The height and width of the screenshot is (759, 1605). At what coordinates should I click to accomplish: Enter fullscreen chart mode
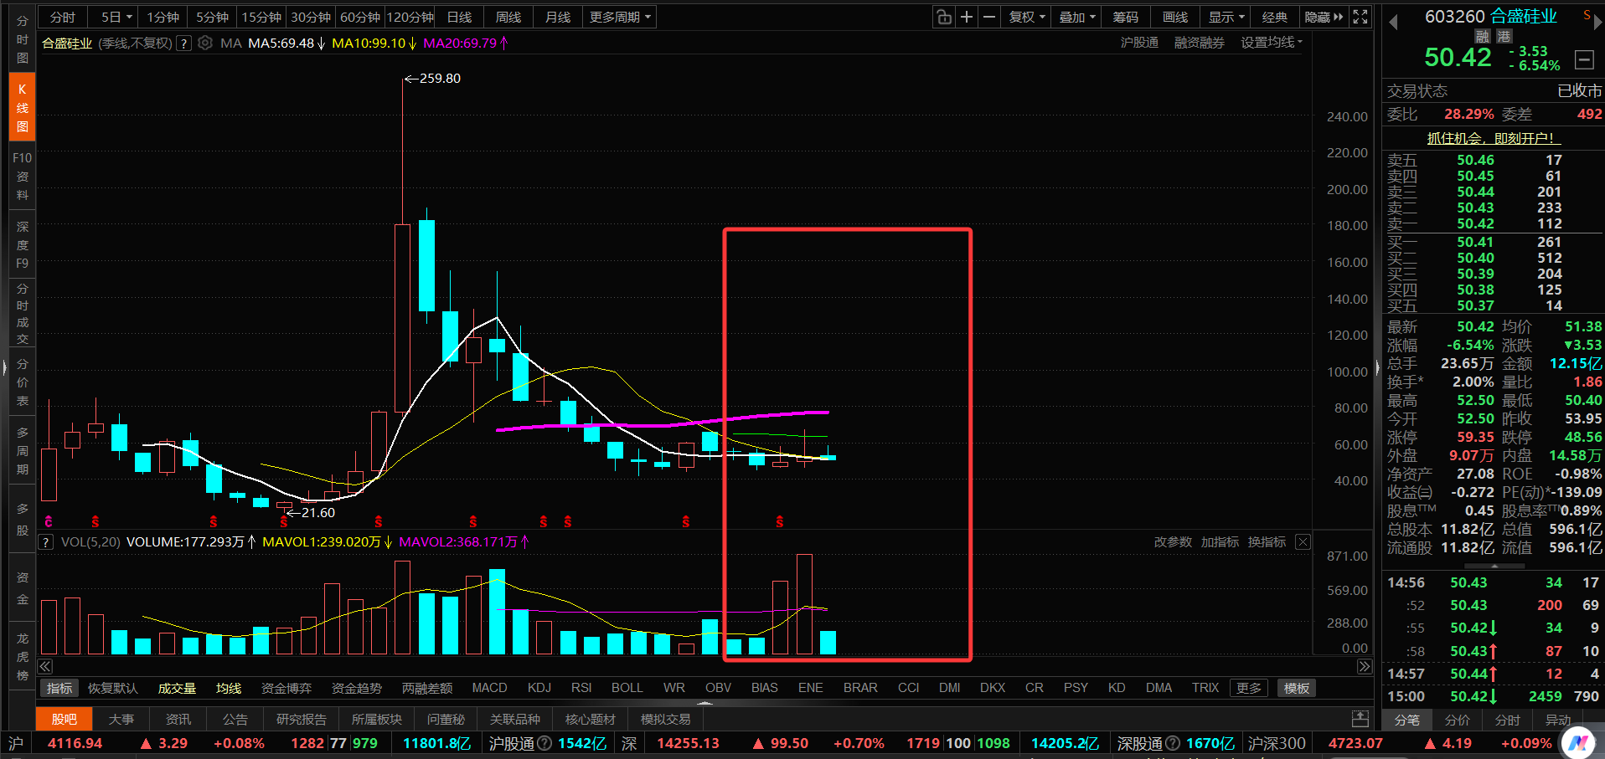pyautogui.click(x=1360, y=17)
